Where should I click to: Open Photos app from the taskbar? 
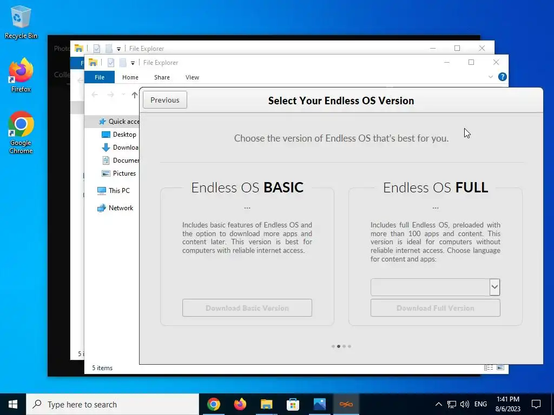pos(319,404)
